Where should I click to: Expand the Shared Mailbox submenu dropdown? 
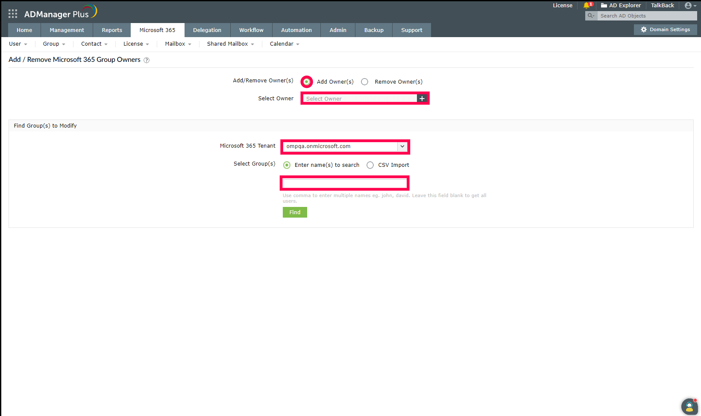231,44
